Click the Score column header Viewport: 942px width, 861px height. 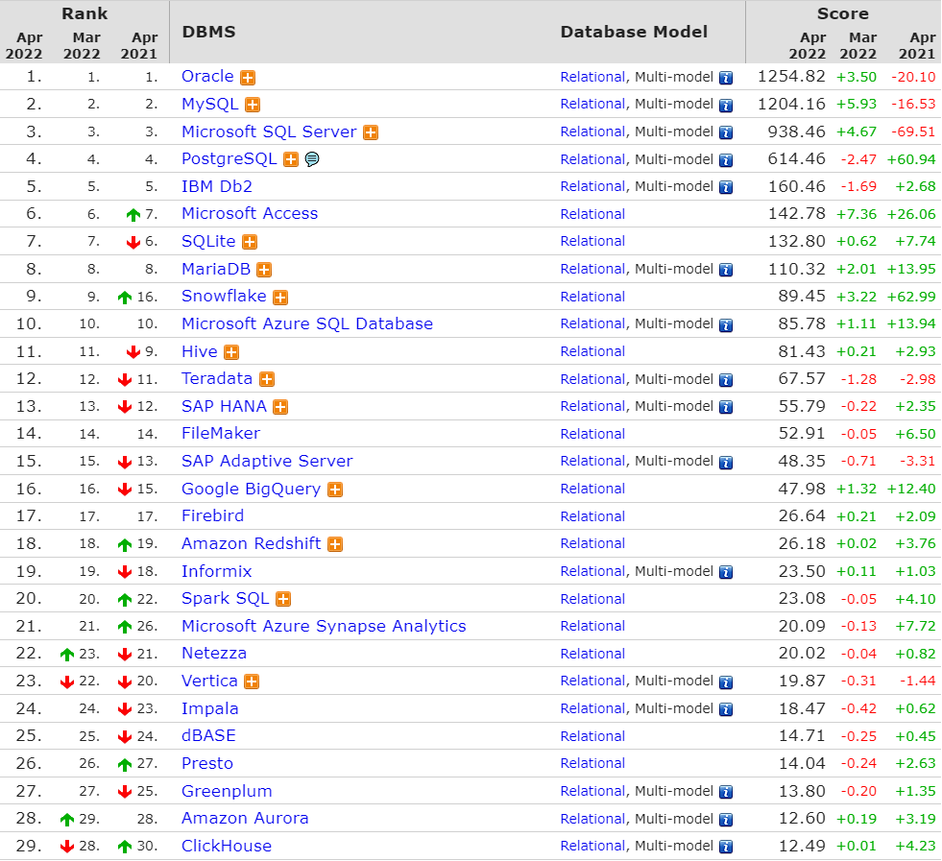pos(843,13)
